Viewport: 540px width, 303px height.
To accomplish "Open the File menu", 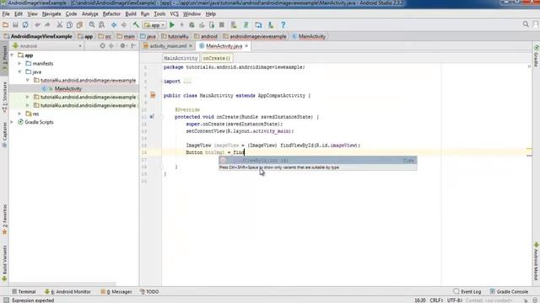I will (6, 14).
